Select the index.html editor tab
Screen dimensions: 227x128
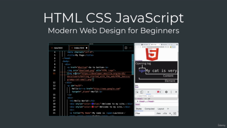(x=79, y=48)
